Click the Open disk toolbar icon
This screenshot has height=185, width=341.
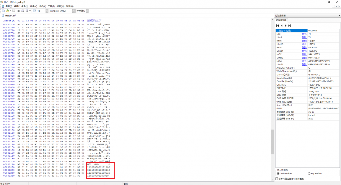click(x=23, y=11)
